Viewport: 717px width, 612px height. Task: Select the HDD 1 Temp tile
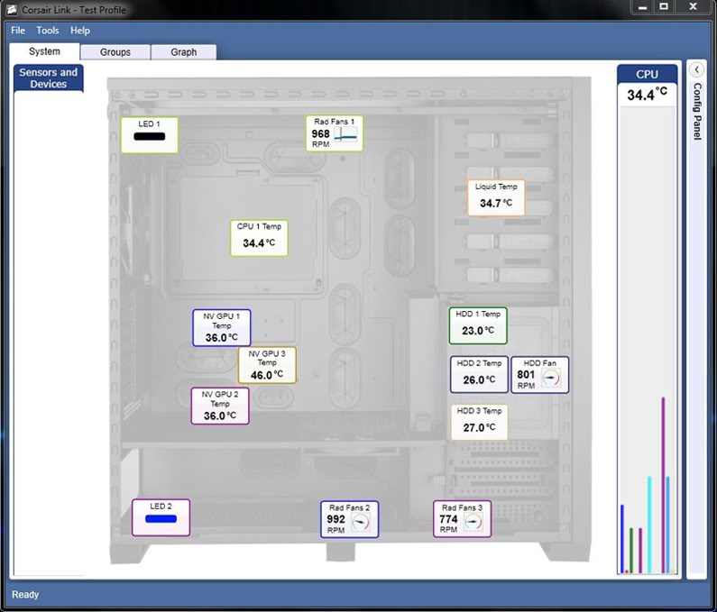pyautogui.click(x=478, y=325)
